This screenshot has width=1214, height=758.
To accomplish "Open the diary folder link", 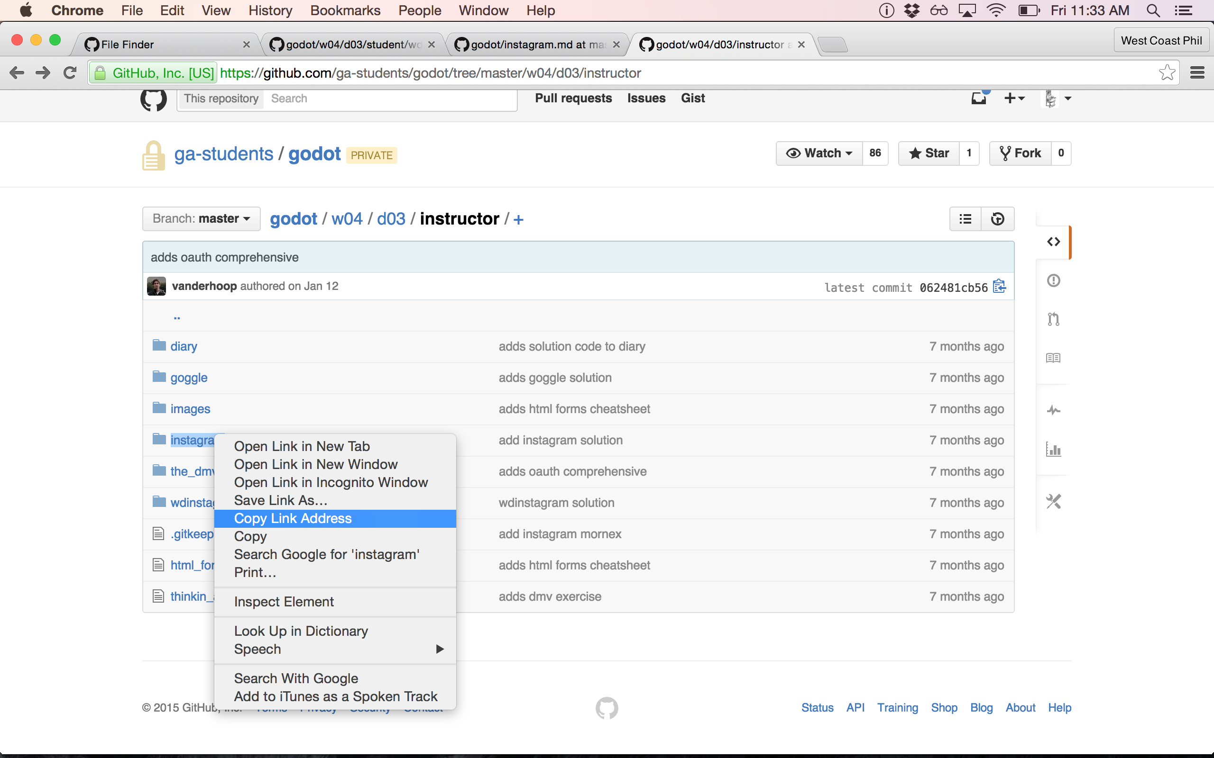I will pyautogui.click(x=184, y=346).
